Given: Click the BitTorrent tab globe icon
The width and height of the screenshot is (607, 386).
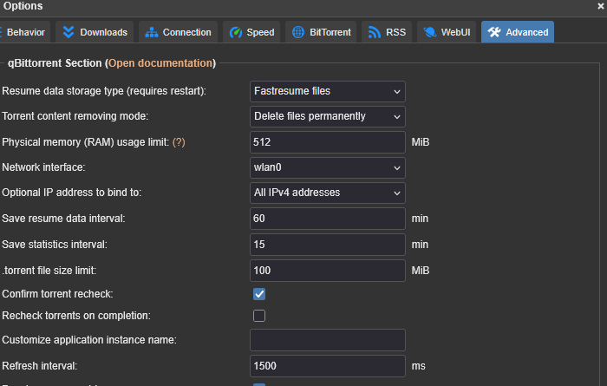Looking at the screenshot, I should pyautogui.click(x=298, y=32).
